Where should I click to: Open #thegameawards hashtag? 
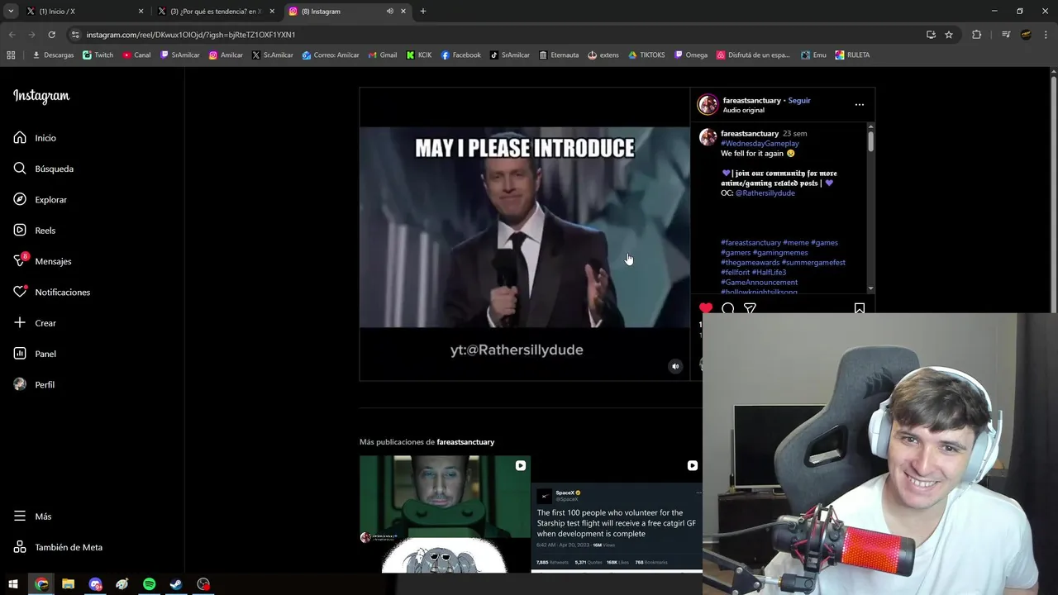click(x=750, y=262)
